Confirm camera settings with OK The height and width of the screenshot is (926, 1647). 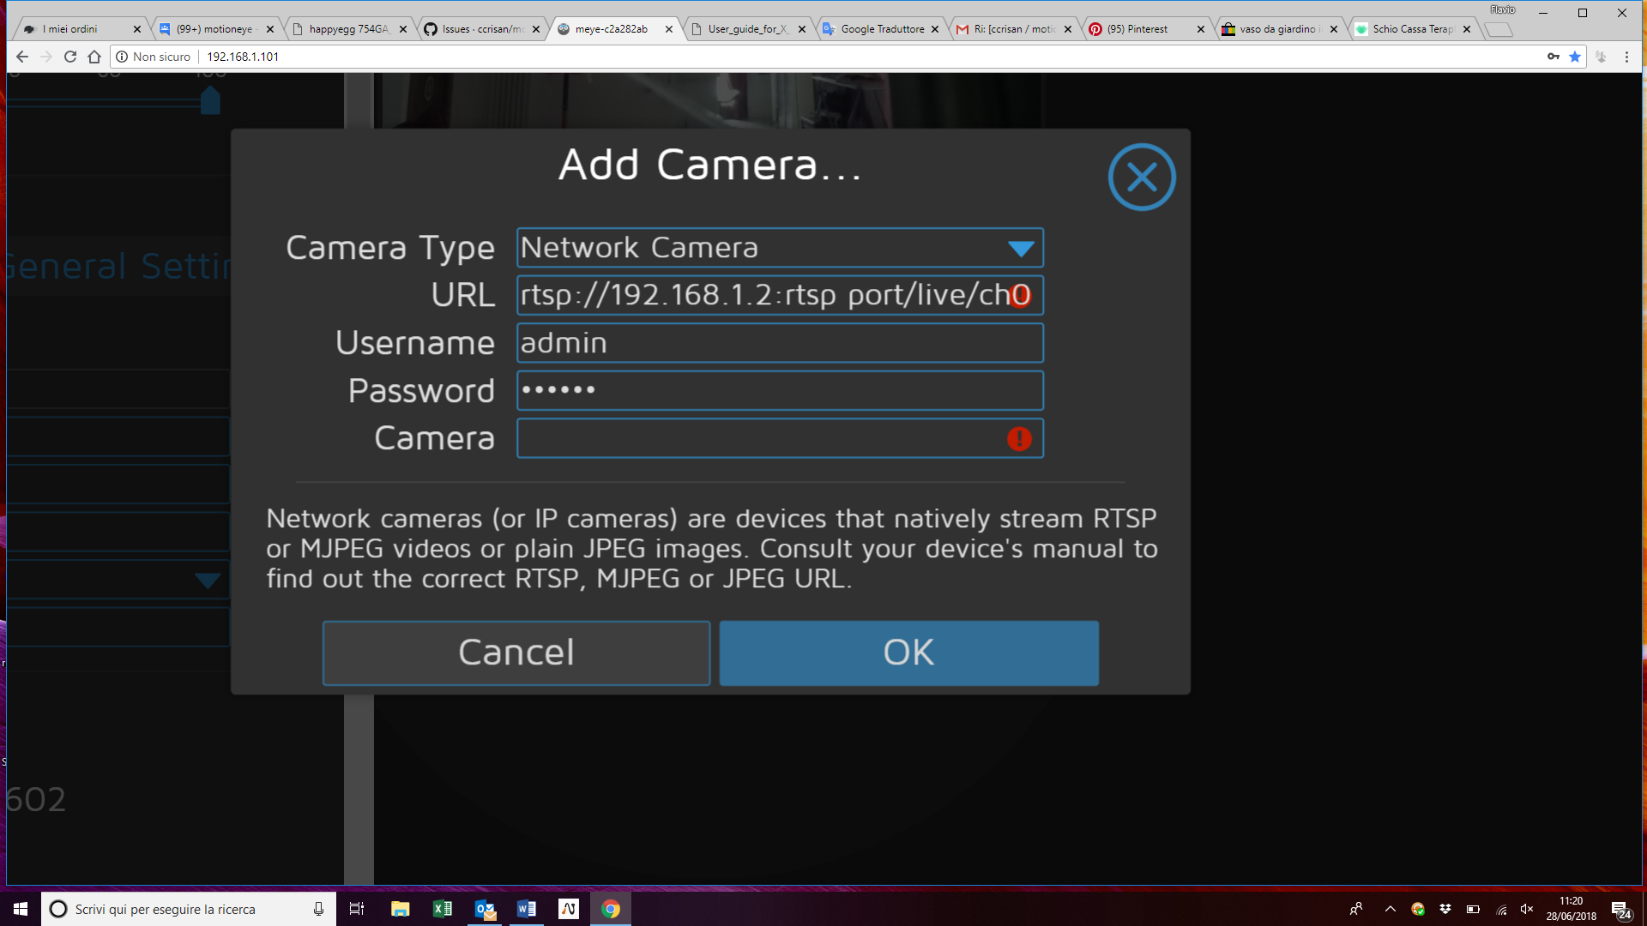click(908, 652)
